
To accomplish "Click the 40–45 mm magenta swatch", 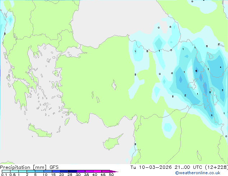I will point(97,171).
